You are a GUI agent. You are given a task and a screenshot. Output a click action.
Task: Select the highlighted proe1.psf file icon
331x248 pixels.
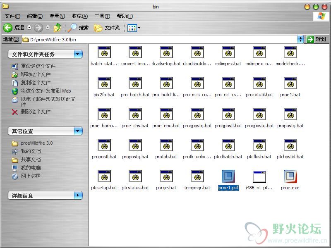click(228, 176)
